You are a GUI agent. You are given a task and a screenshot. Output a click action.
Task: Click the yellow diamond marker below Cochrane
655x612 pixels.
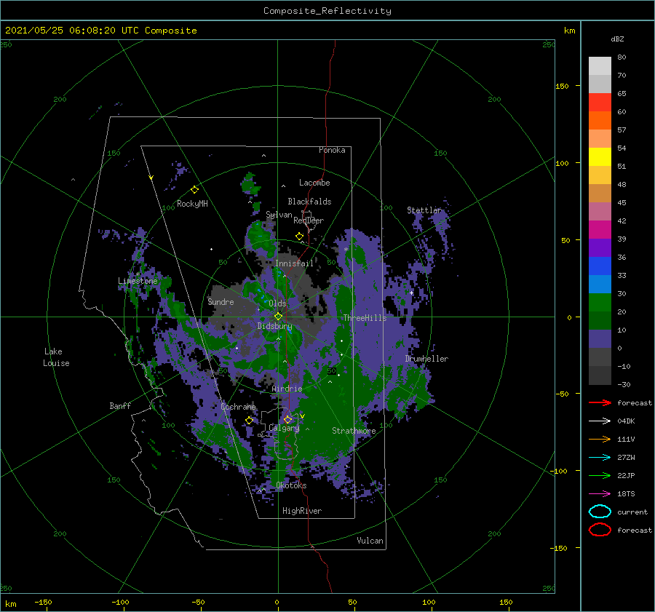[x=249, y=421]
